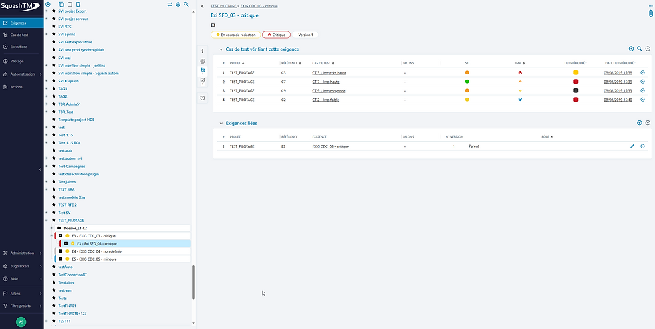Image resolution: width=655 pixels, height=329 pixels.
Task: Collapse the E3 - EXIG CDC_03 node
Action: tap(51, 236)
